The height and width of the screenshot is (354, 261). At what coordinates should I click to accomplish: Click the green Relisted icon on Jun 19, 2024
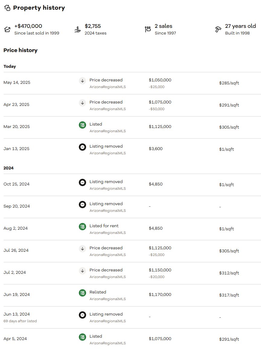tap(82, 293)
